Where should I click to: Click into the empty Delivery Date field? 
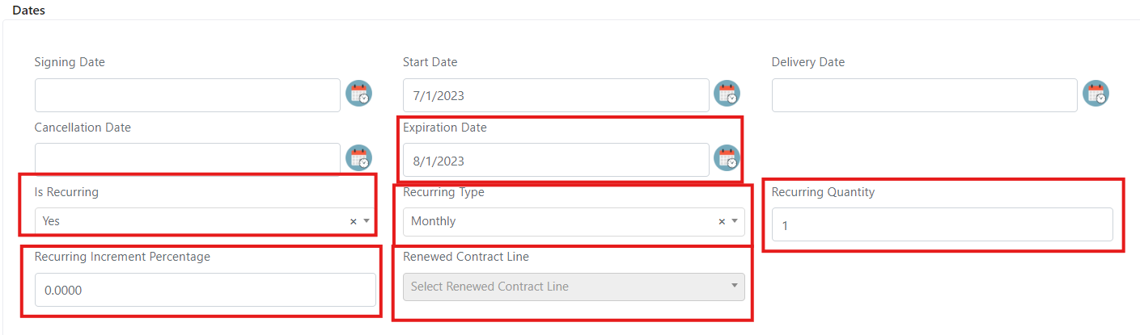tap(925, 95)
